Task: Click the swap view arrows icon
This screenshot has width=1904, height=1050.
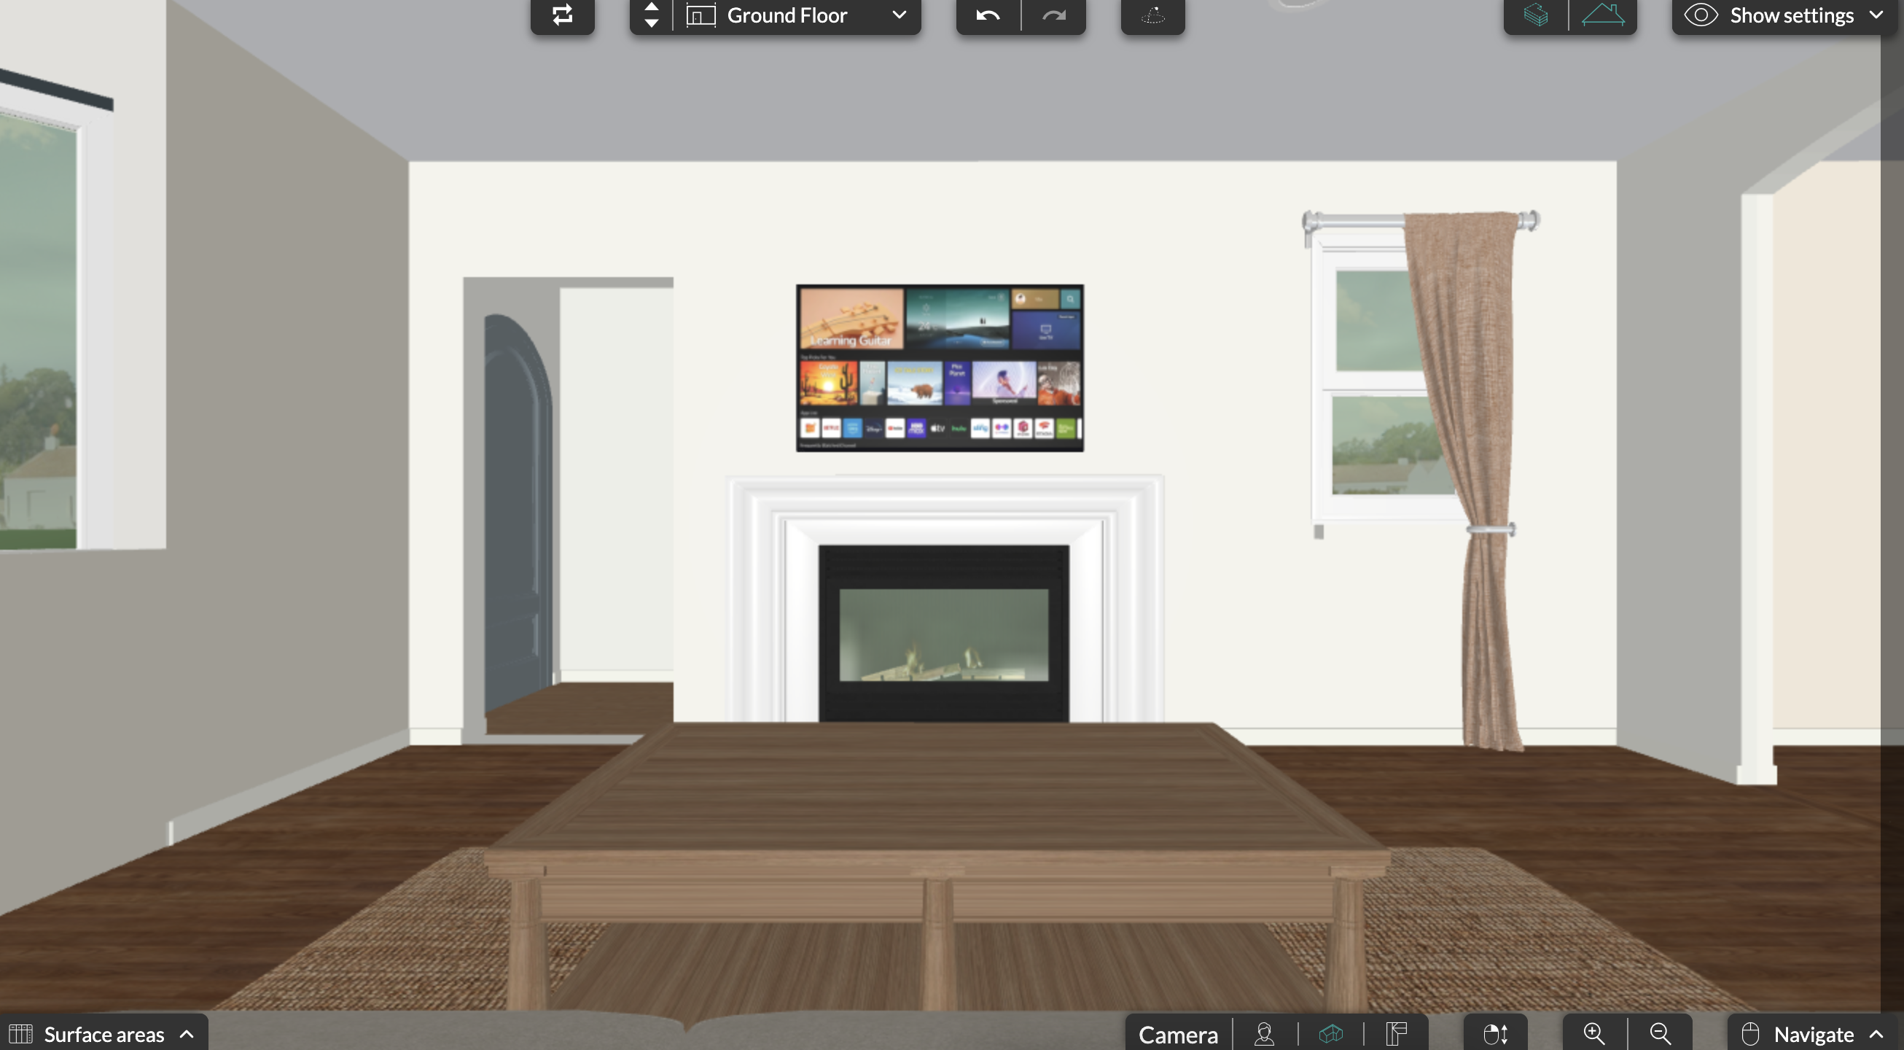Action: click(x=563, y=15)
